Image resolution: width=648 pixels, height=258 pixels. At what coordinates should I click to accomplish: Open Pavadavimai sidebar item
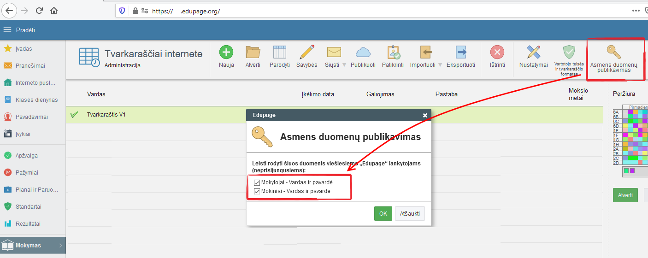pyautogui.click(x=33, y=117)
